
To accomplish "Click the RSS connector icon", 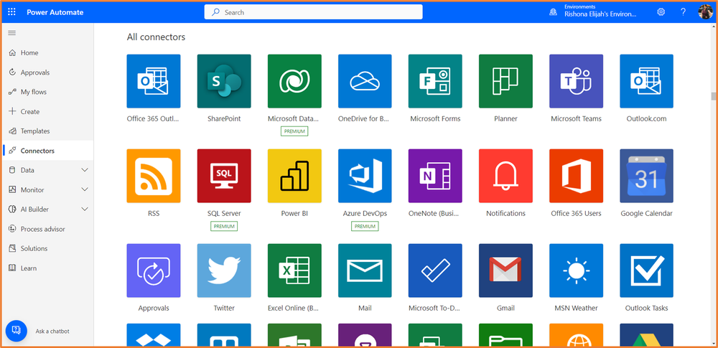I will [x=154, y=176].
